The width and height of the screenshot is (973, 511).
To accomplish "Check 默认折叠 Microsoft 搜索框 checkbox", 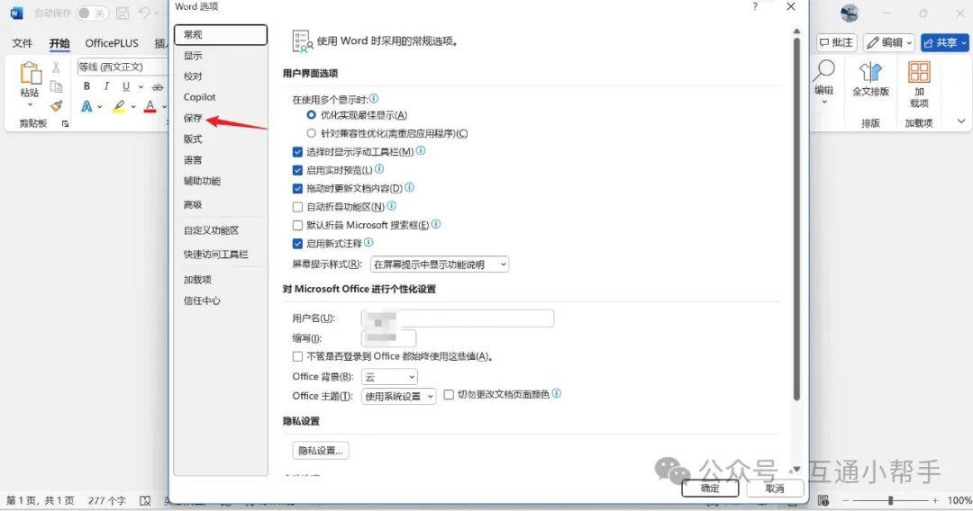I will coord(298,226).
